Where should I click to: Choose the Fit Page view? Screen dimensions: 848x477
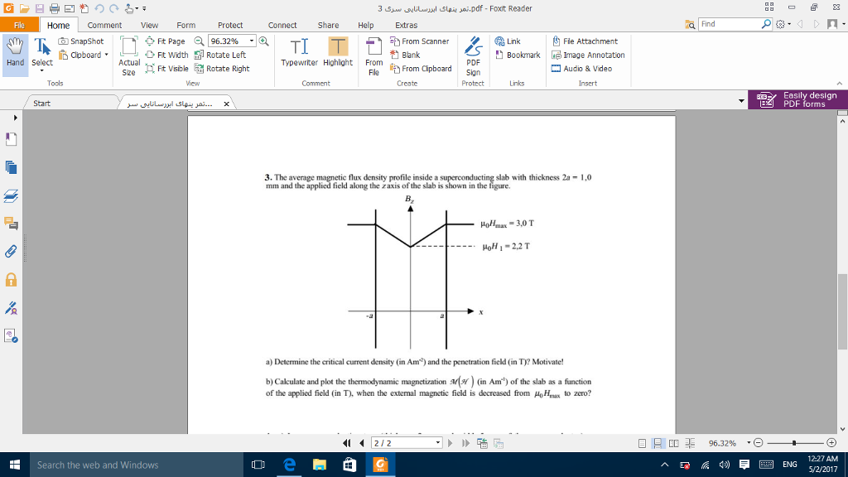pos(166,41)
